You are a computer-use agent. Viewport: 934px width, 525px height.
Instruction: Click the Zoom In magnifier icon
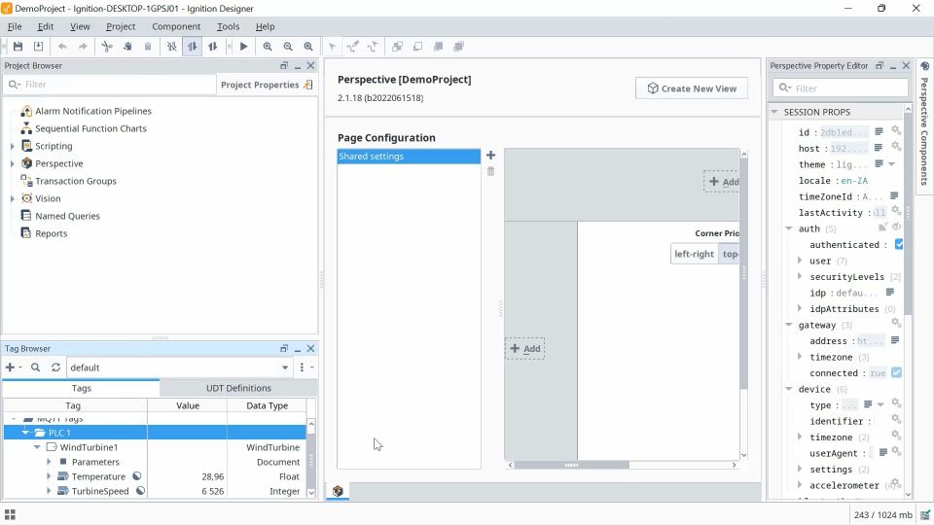tap(268, 47)
